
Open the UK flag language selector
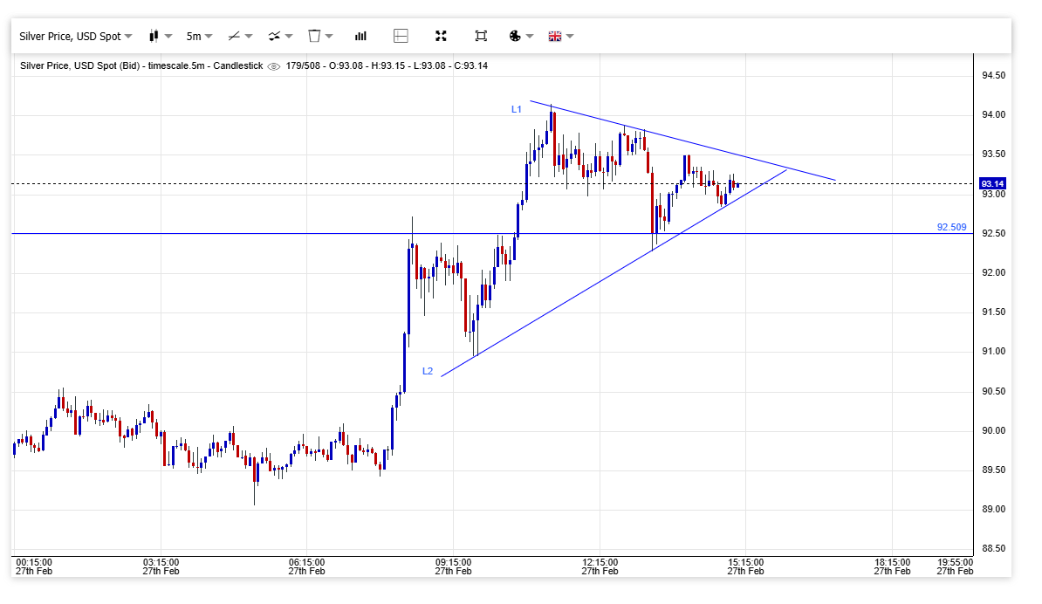[560, 36]
